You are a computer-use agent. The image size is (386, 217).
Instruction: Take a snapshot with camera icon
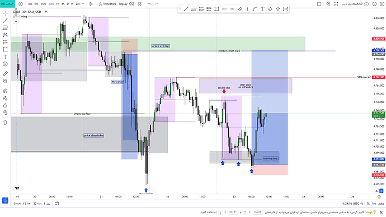pos(382,4)
